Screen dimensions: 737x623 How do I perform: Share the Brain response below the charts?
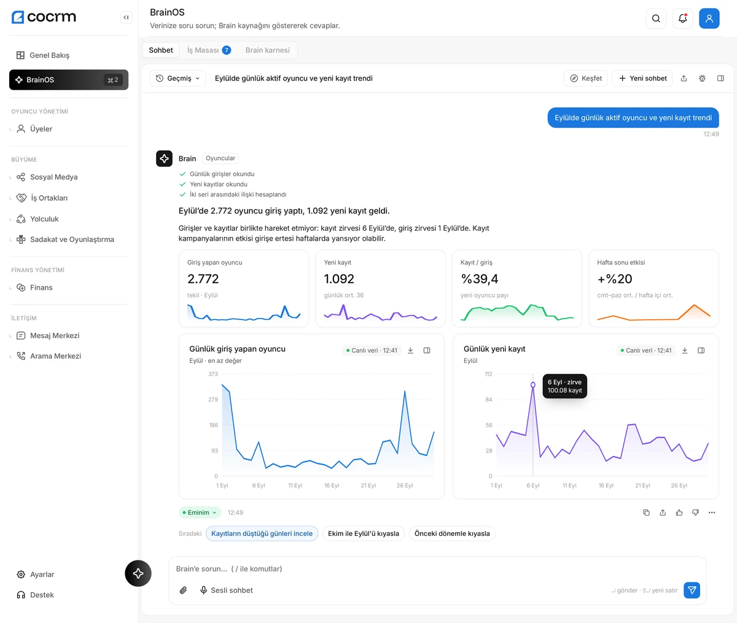(663, 513)
